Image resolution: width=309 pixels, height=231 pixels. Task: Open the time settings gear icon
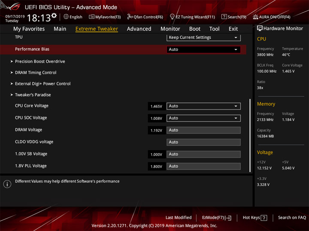coord(54,15)
